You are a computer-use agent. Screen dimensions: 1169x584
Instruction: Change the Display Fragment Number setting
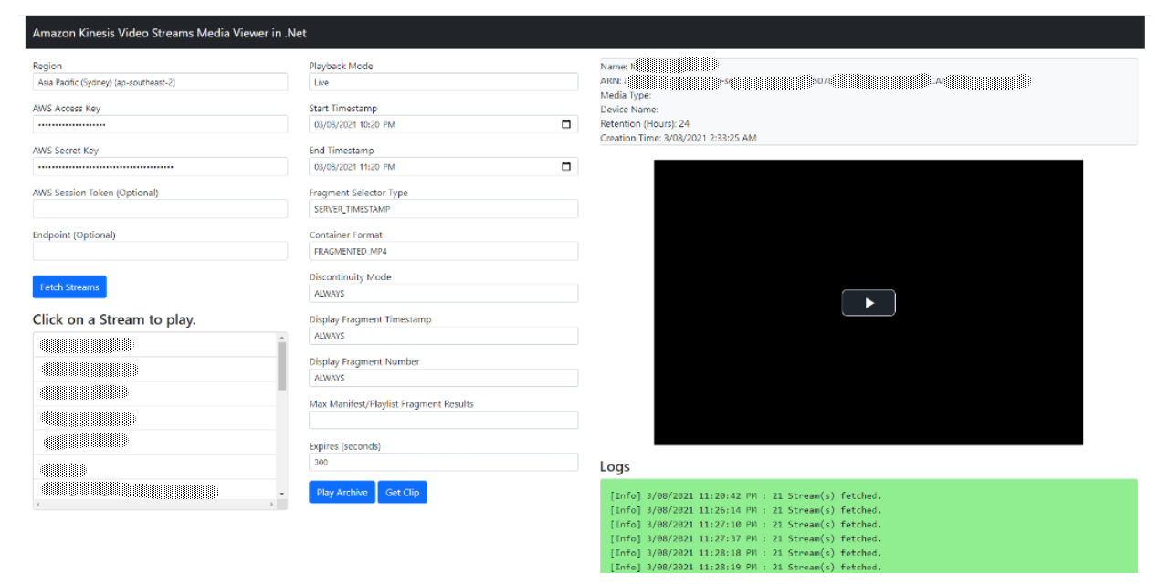click(443, 377)
